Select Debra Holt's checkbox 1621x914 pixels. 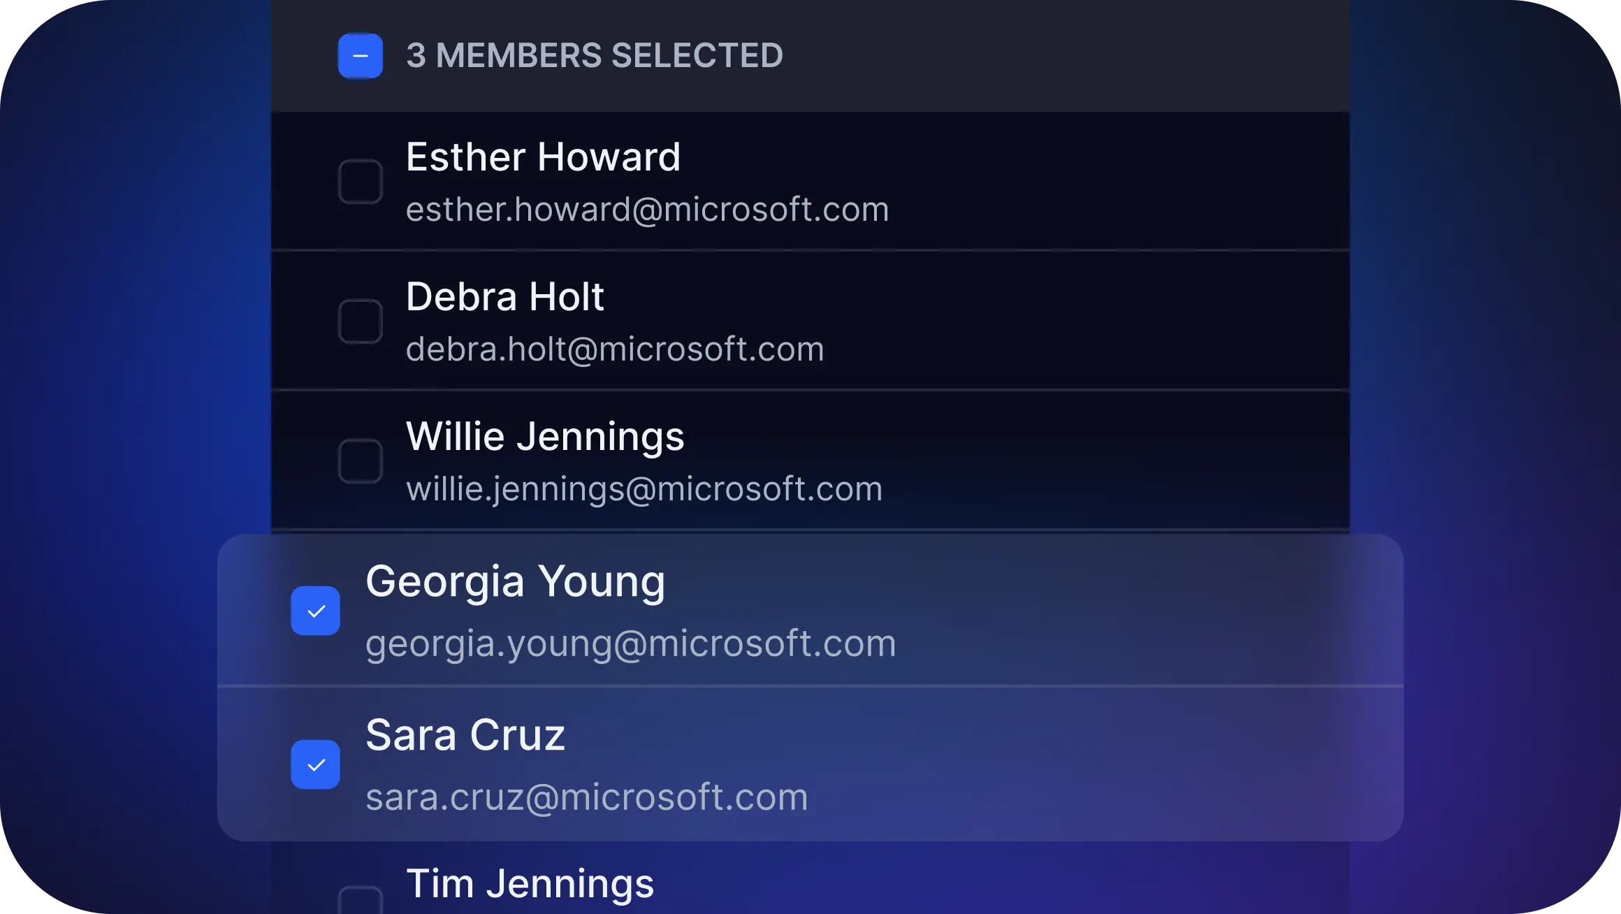point(360,321)
